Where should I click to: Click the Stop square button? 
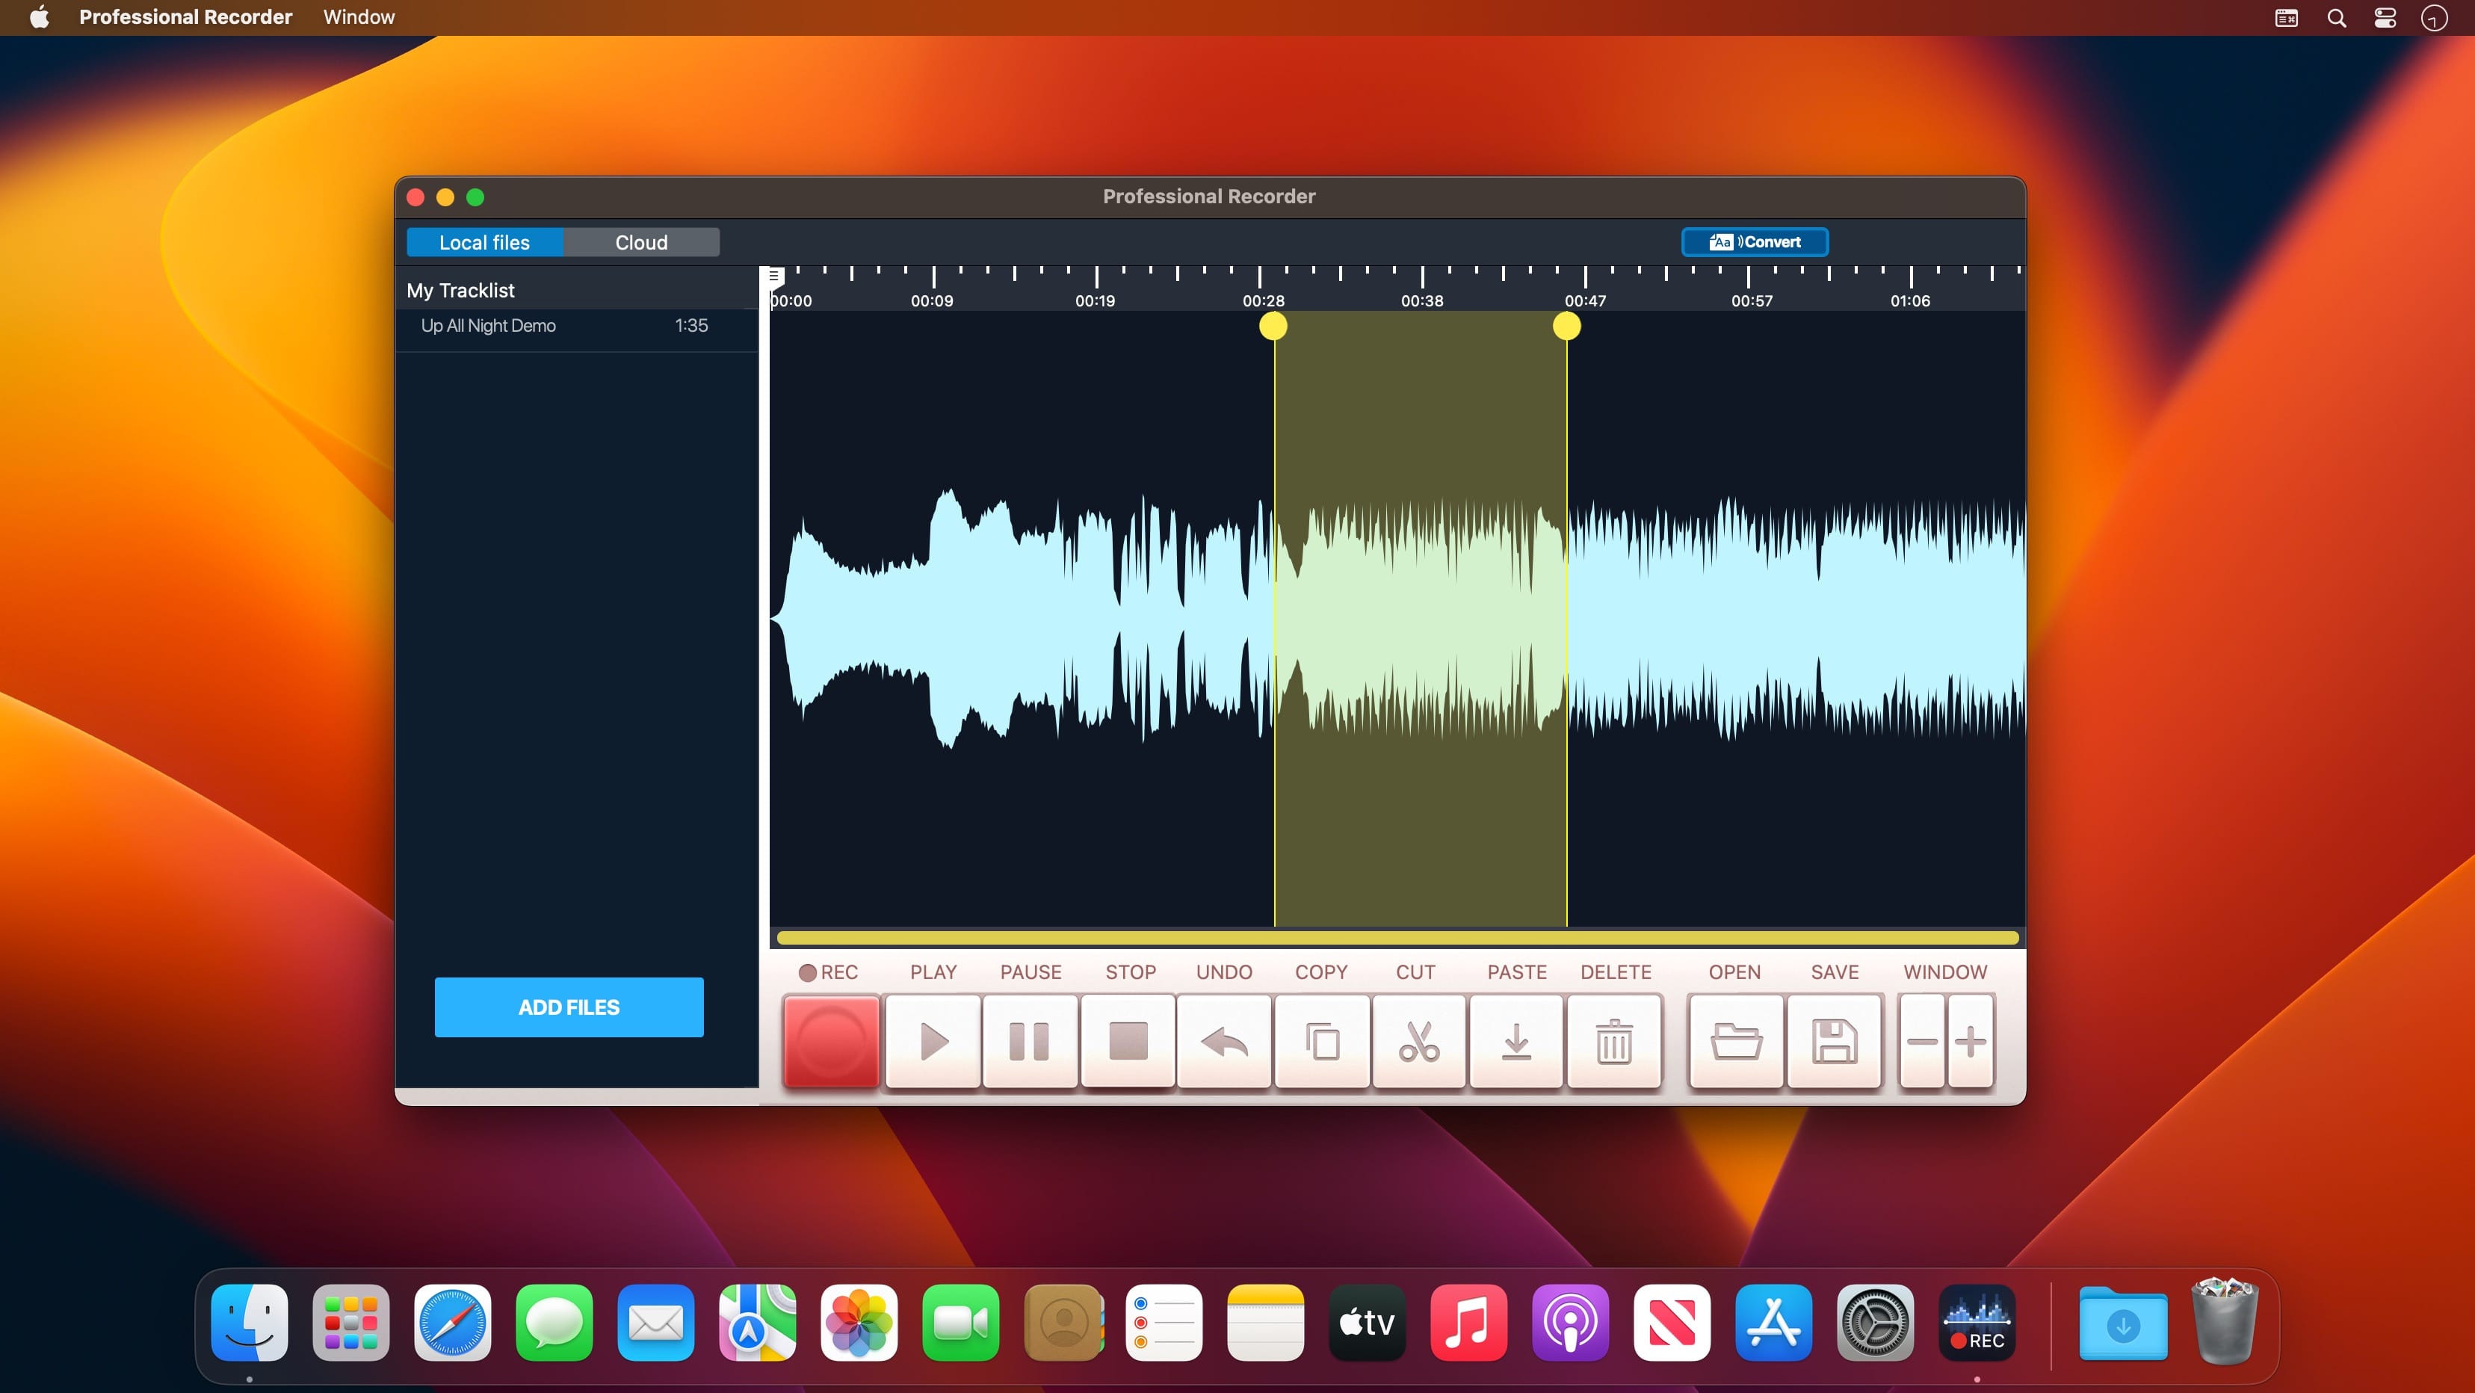tap(1128, 1042)
